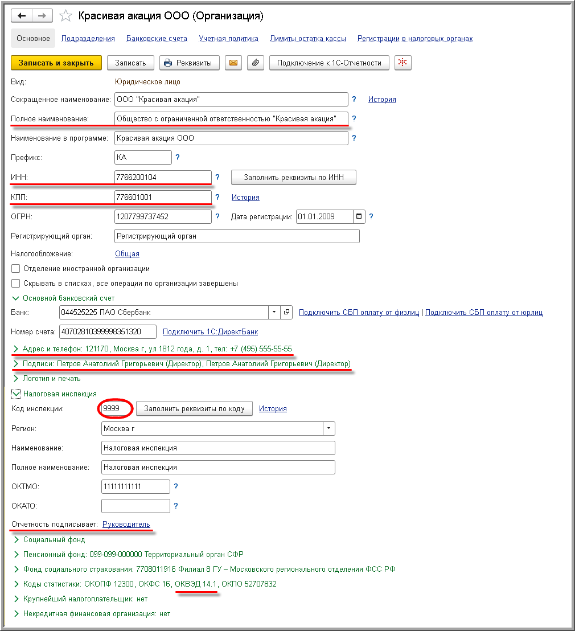
Task: Open calendar picker for registration date
Action: click(359, 216)
